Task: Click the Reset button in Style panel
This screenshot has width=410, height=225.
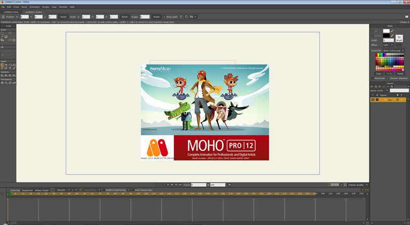Action: click(x=400, y=74)
